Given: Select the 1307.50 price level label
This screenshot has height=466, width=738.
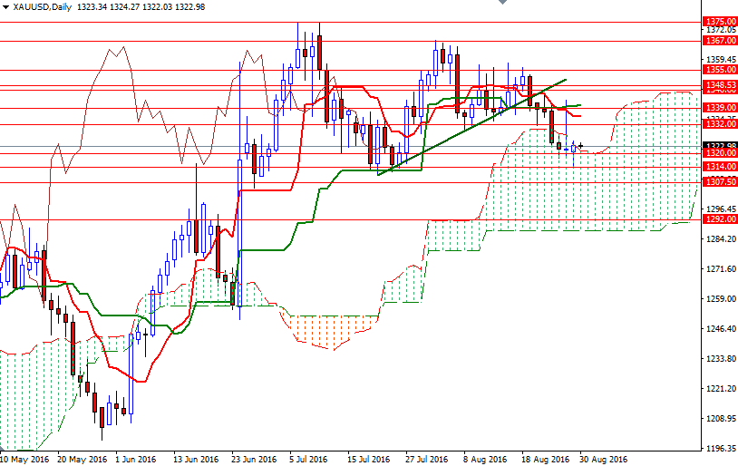Looking at the screenshot, I should click(720, 181).
